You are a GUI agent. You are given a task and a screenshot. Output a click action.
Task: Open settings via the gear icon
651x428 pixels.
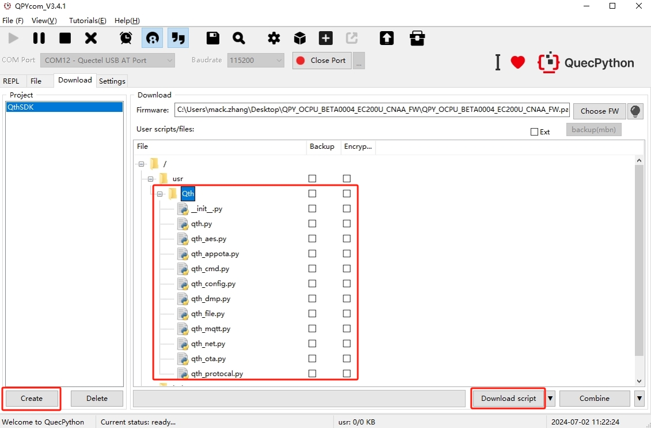[274, 38]
